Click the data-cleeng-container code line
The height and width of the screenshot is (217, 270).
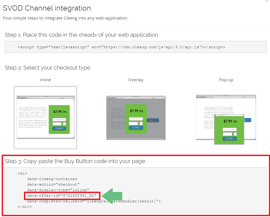[x=52, y=179]
